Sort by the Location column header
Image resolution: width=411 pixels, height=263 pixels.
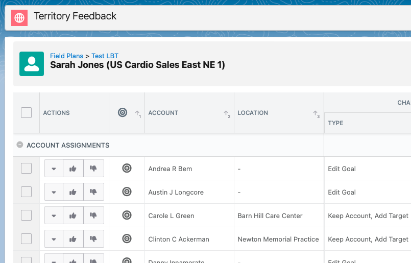point(253,113)
